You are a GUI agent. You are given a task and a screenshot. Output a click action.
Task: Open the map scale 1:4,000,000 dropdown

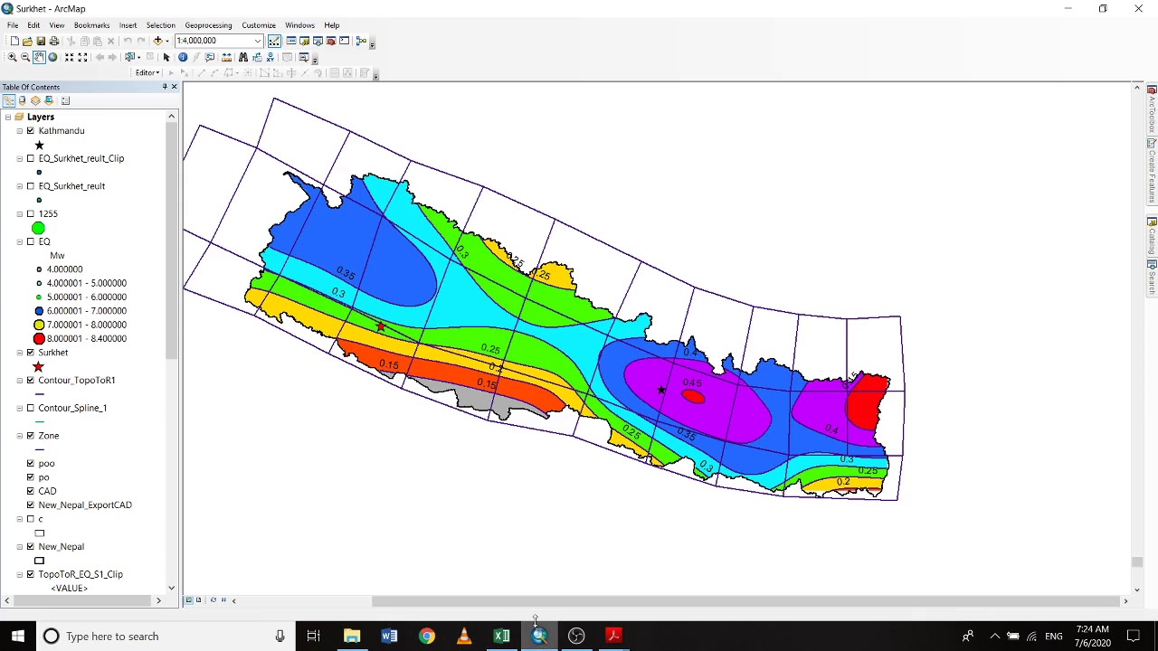click(x=258, y=41)
